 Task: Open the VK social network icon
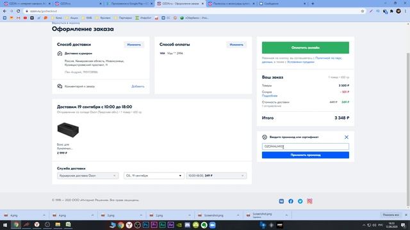pyautogui.click(x=281, y=201)
